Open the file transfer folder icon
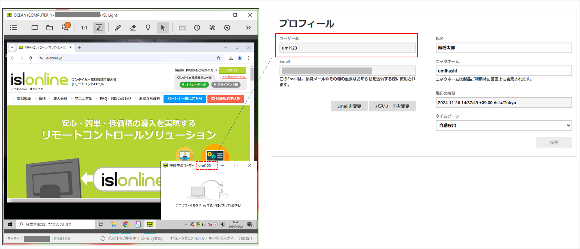The image size is (580, 249). (50, 28)
